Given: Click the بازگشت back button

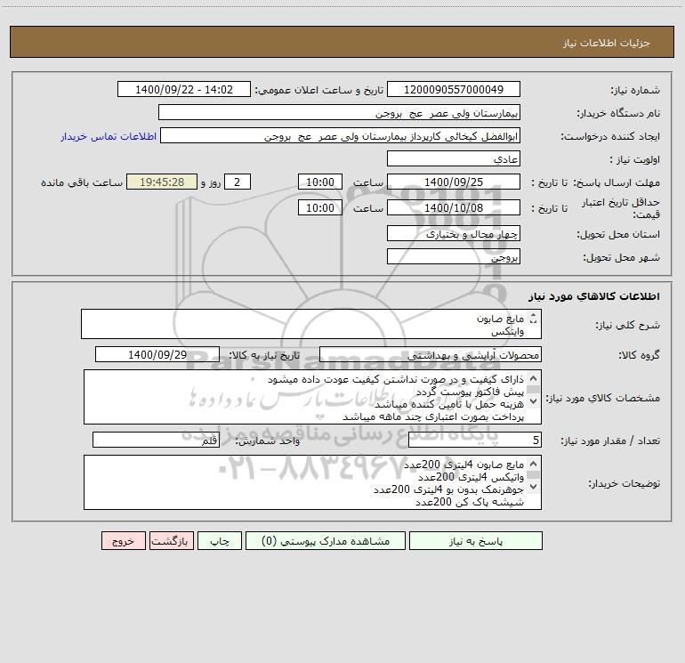Looking at the screenshot, I should point(171,540).
